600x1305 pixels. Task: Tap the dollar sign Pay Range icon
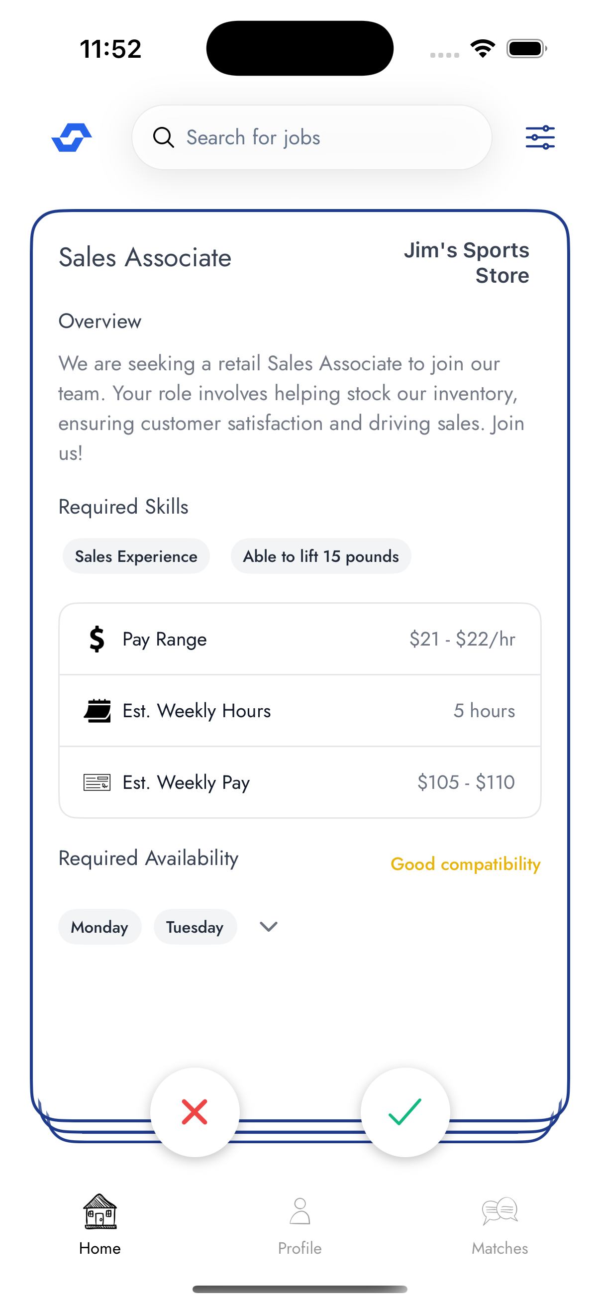[x=97, y=639]
